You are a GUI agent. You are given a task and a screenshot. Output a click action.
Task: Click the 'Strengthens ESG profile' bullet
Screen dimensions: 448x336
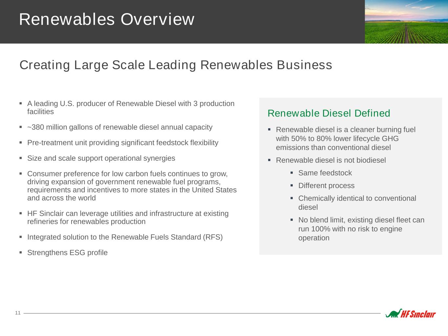coord(67,253)
